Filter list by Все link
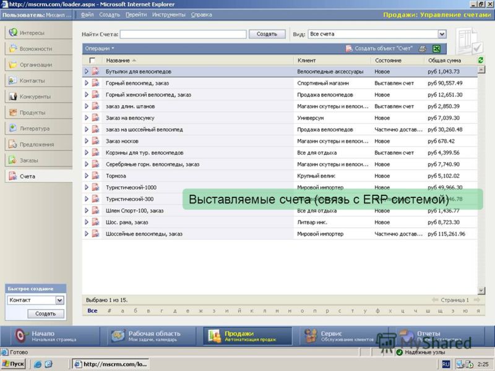 [x=92, y=311]
